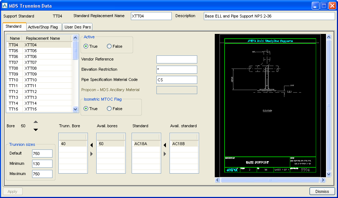Viewport: 338px width, 198px height.
Task: Select row TT09 in the Name list
Action: (x=39, y=74)
